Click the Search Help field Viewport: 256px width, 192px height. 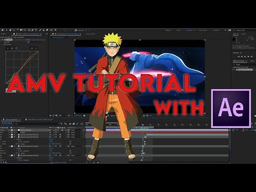click(x=244, y=30)
